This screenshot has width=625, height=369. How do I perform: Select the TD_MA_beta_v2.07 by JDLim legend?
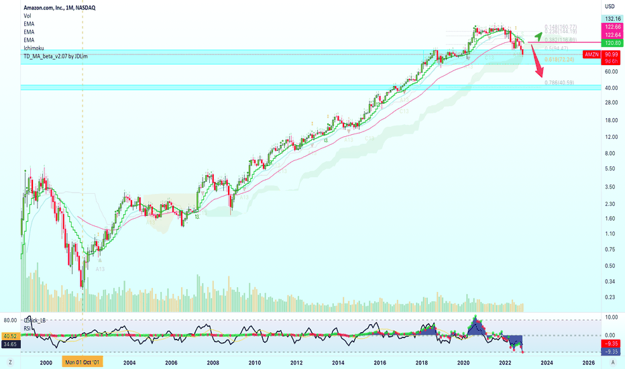(56, 56)
